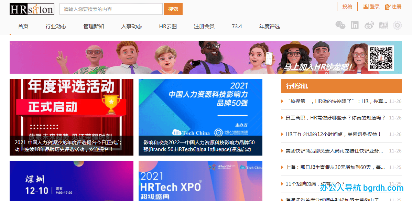Open the HR云图 section
The width and height of the screenshot is (412, 201).
coord(167,26)
